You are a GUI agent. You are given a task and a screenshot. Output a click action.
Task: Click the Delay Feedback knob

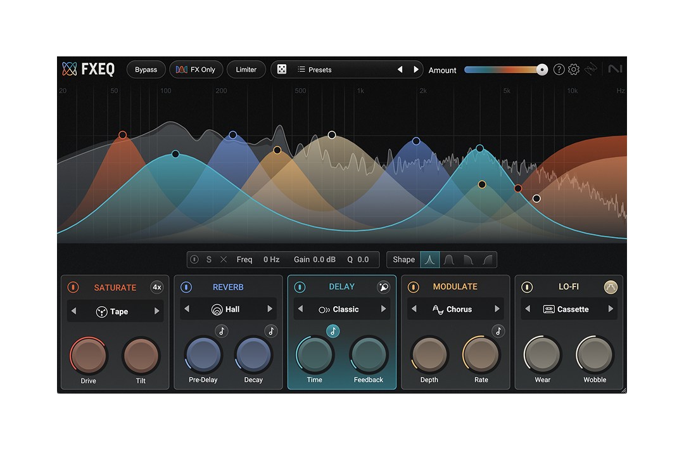369,354
